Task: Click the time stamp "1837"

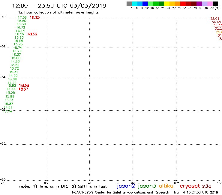Action: tap(23, 89)
